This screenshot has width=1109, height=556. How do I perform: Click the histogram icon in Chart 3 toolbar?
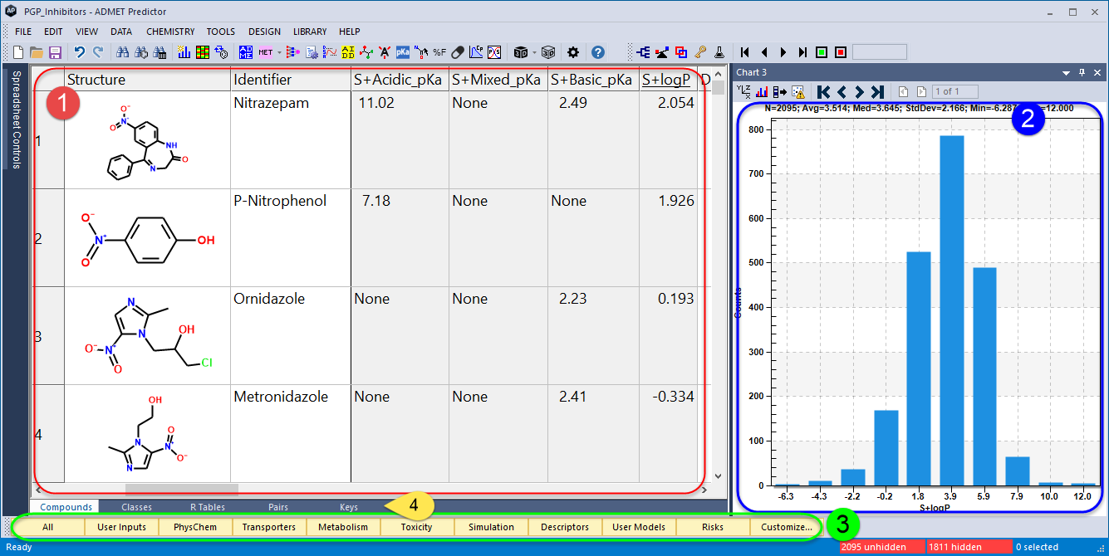point(762,91)
